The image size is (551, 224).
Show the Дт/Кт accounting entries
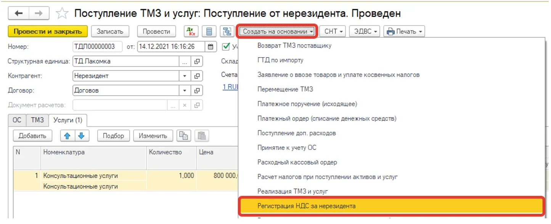[x=191, y=31]
